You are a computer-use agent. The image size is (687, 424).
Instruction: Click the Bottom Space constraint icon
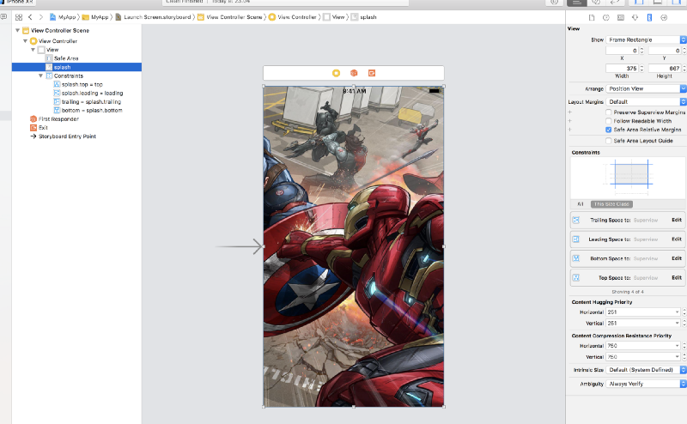[575, 258]
